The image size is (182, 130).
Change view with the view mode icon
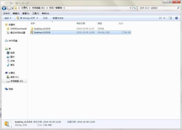(x=160, y=18)
